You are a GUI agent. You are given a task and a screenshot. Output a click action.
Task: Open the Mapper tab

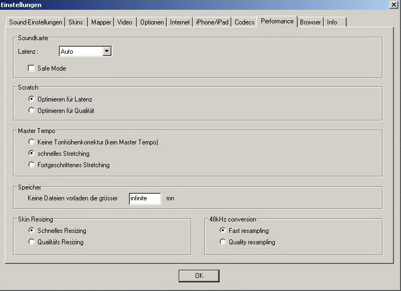(x=101, y=22)
